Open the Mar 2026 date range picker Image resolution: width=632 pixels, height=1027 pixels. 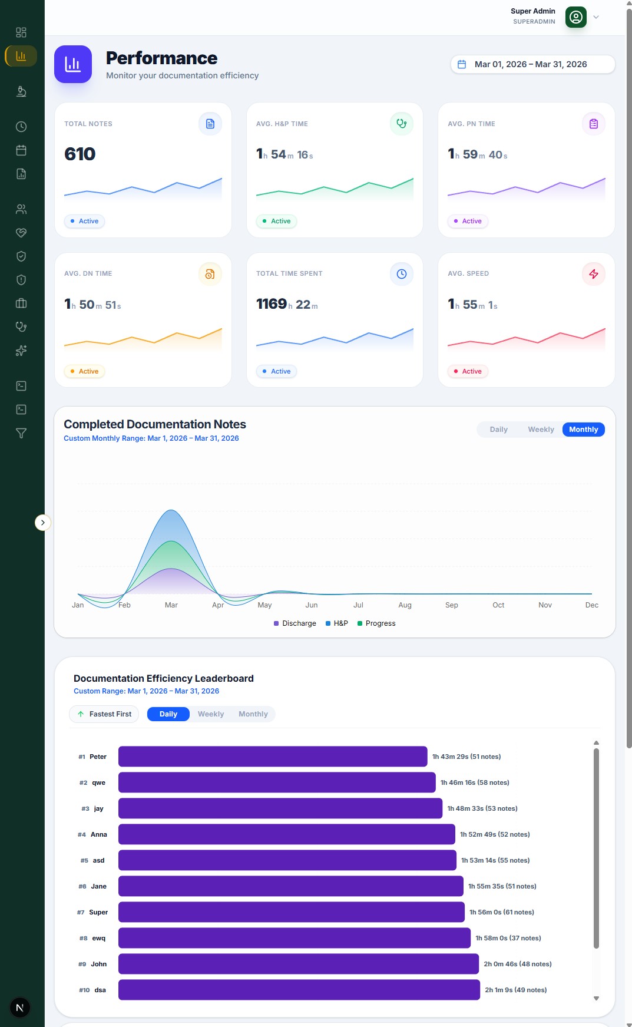(533, 64)
